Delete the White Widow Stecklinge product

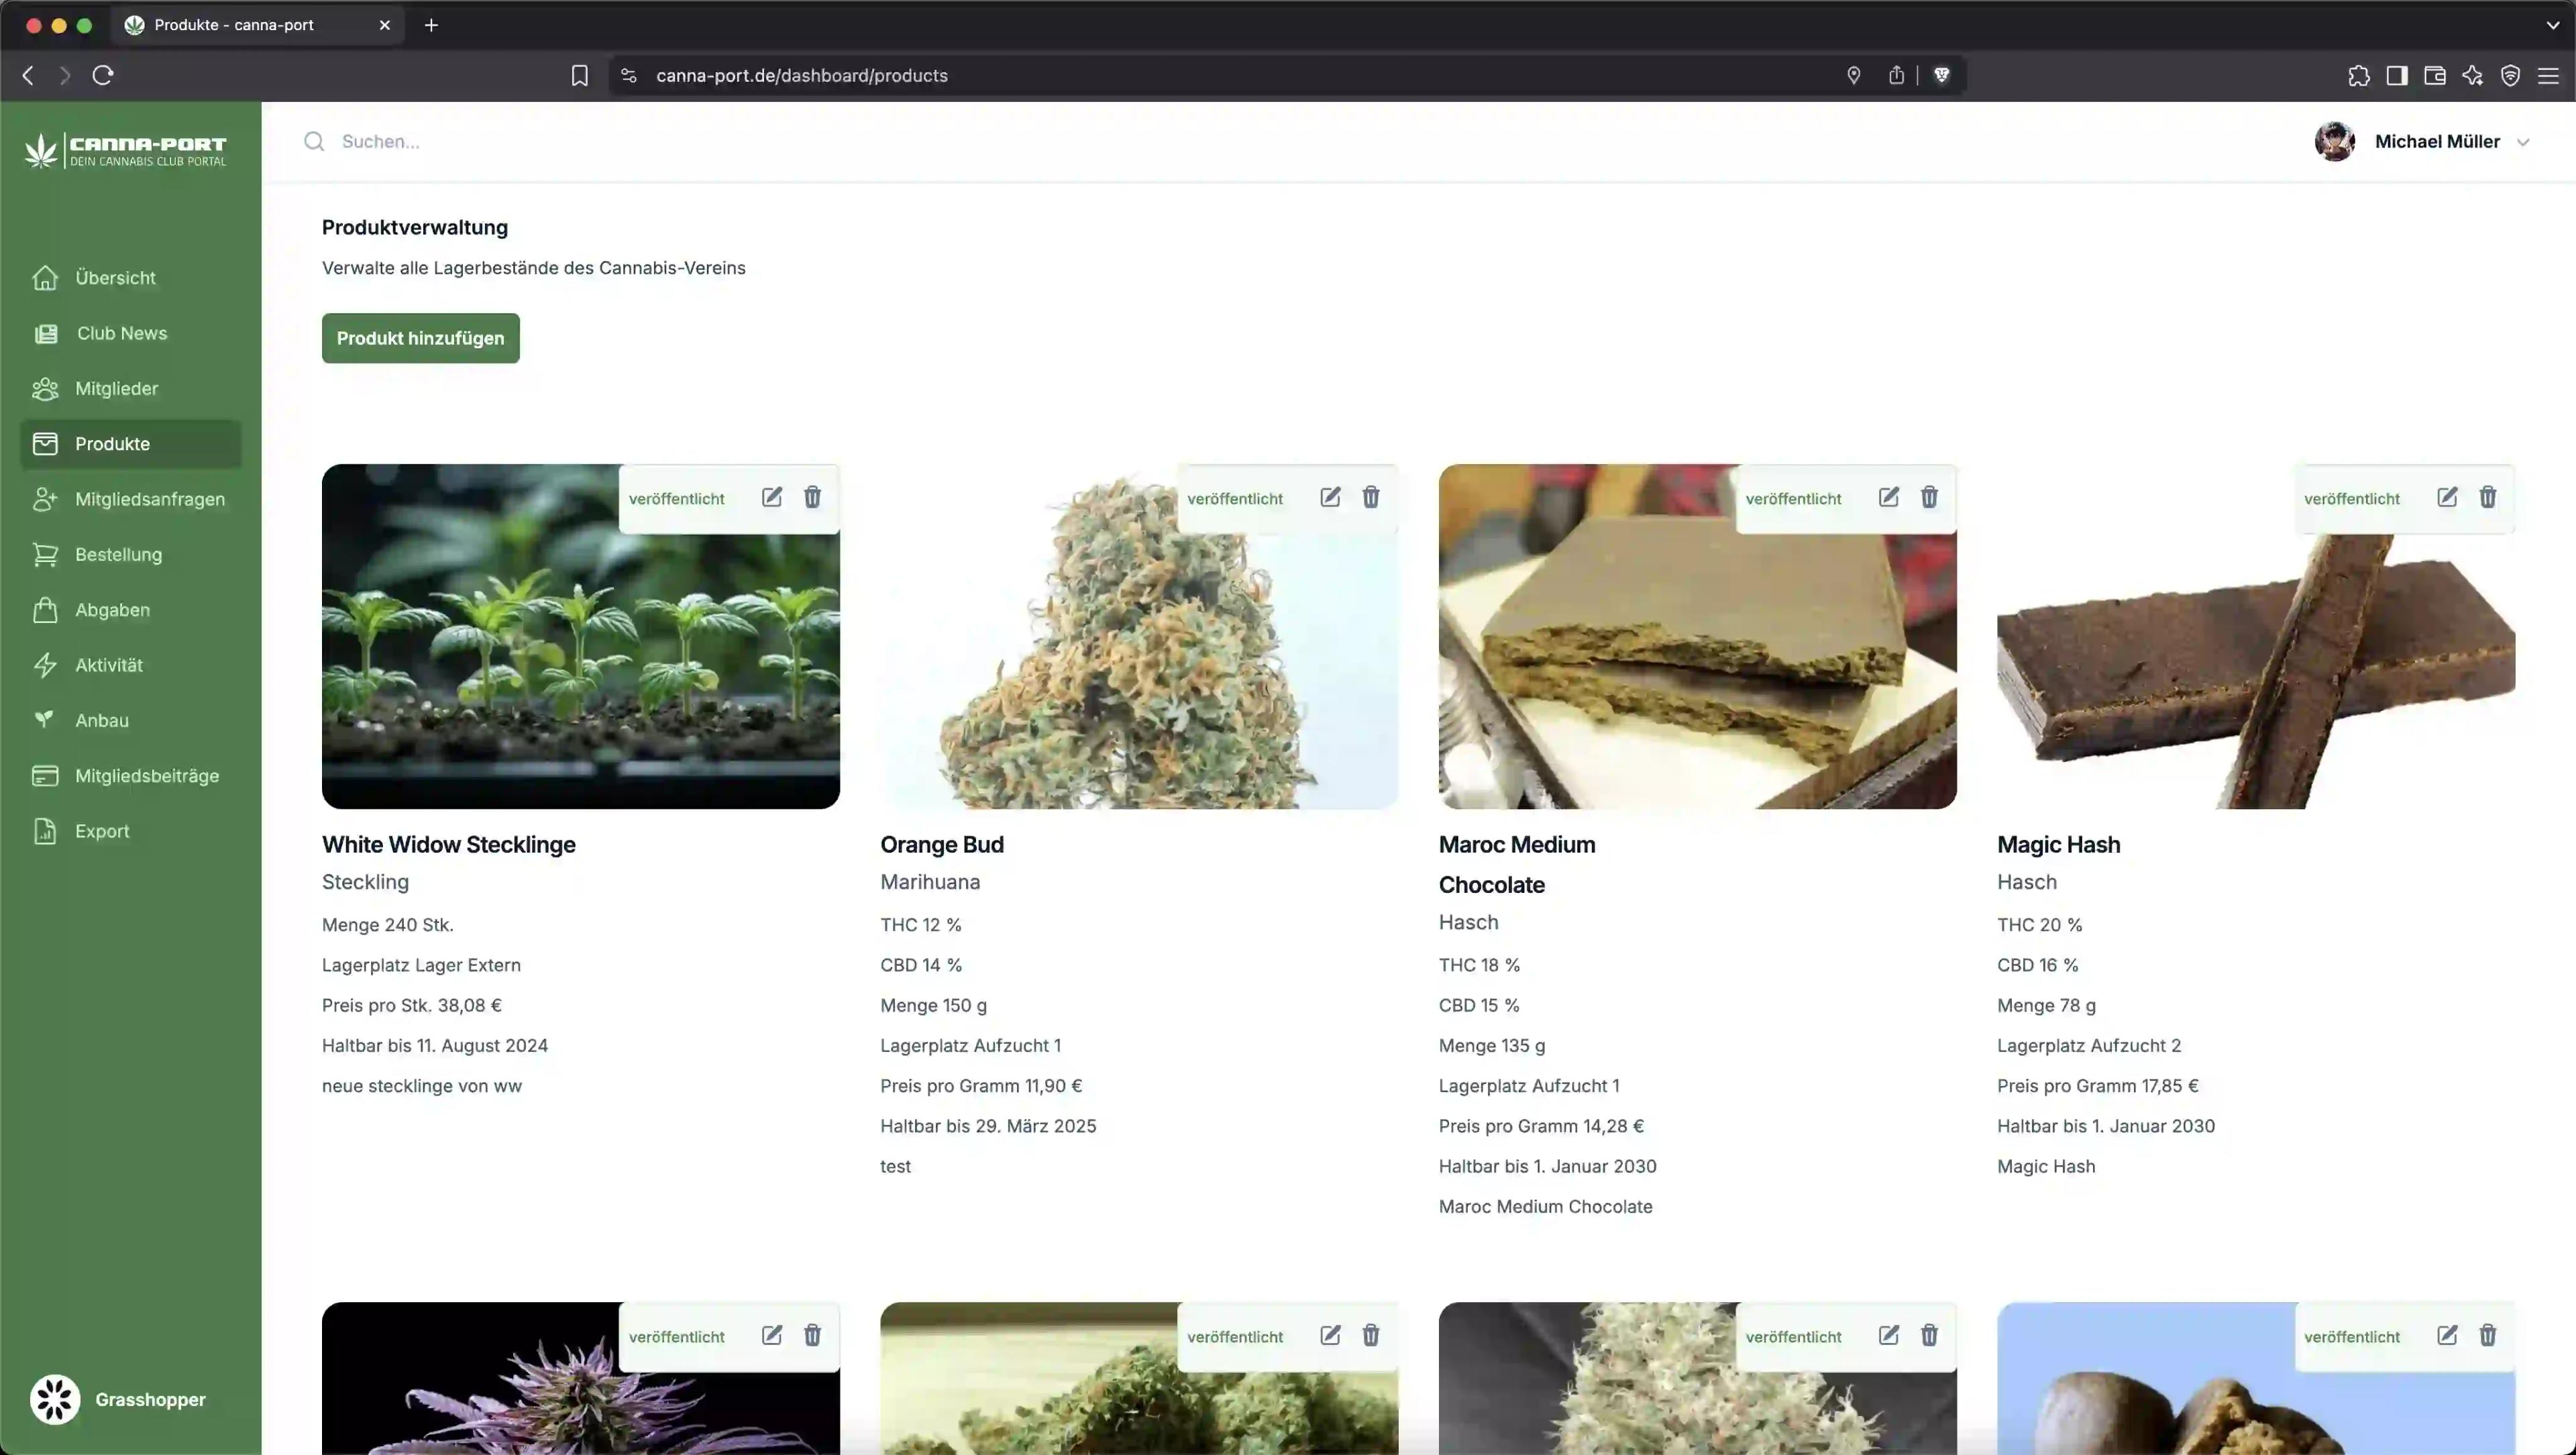click(813, 497)
